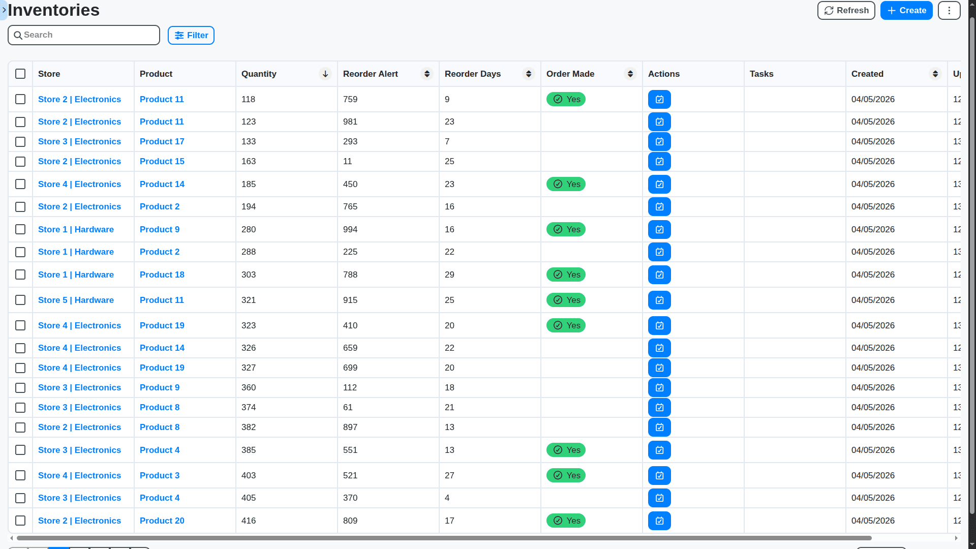
Task: Click the search magnifier icon
Action: 18,35
